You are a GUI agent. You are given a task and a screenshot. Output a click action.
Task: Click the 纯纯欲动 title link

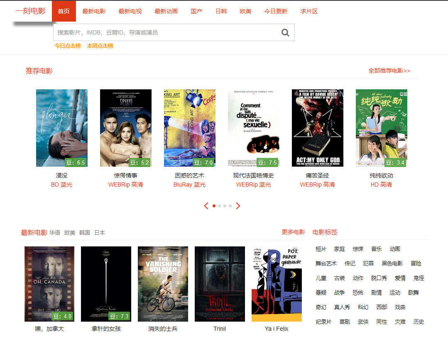382,175
